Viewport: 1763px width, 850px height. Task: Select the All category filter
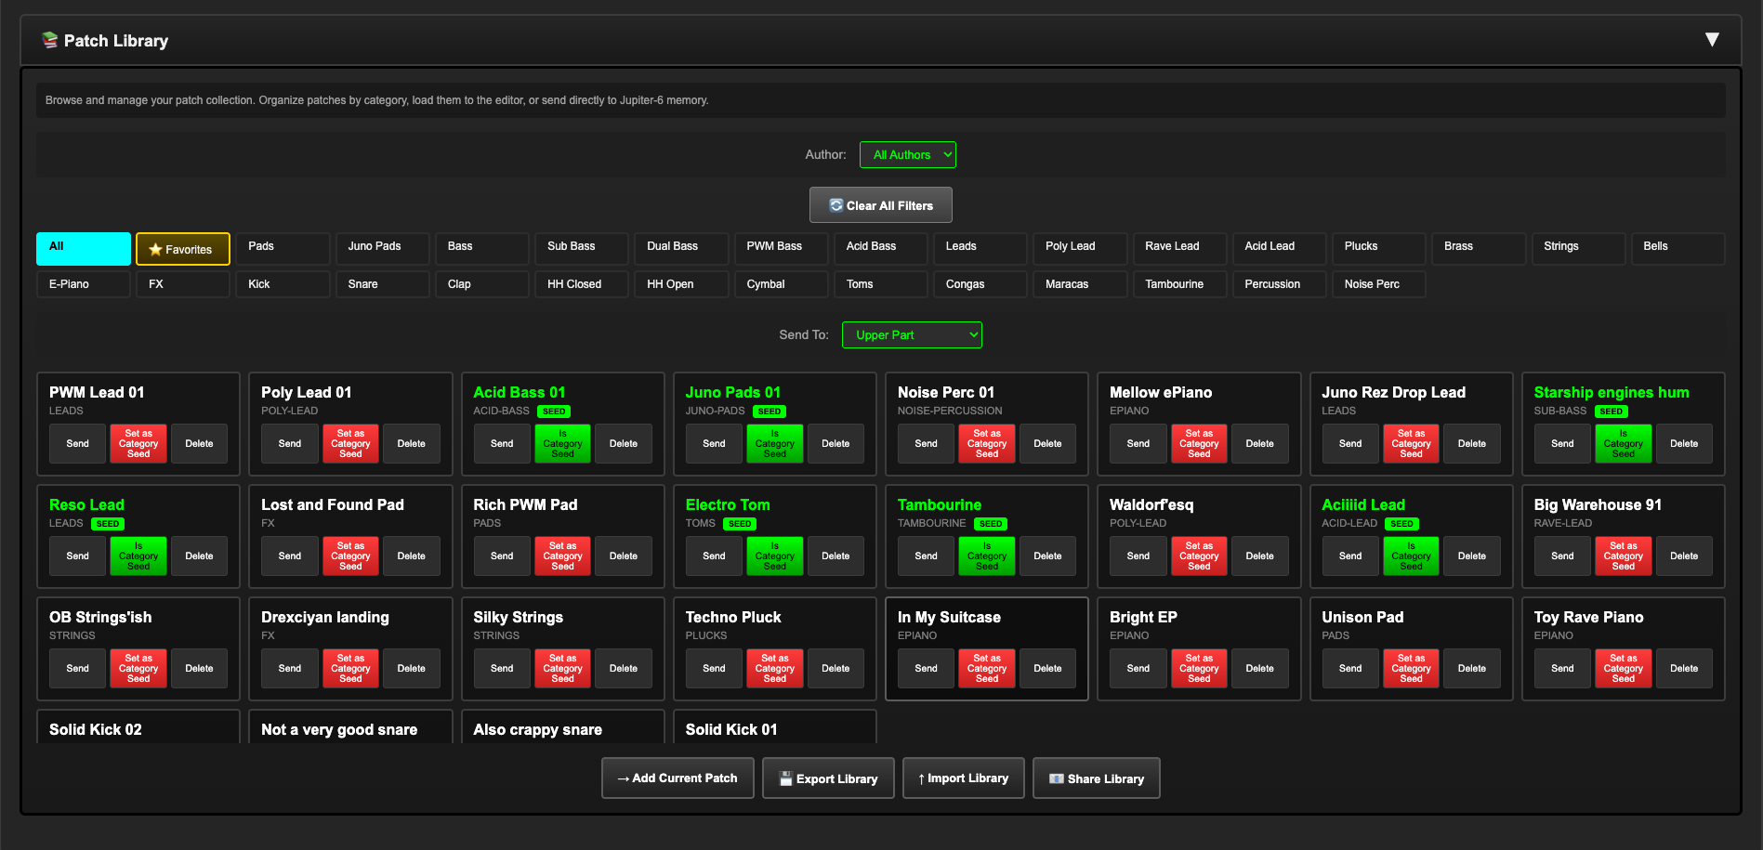click(x=83, y=248)
